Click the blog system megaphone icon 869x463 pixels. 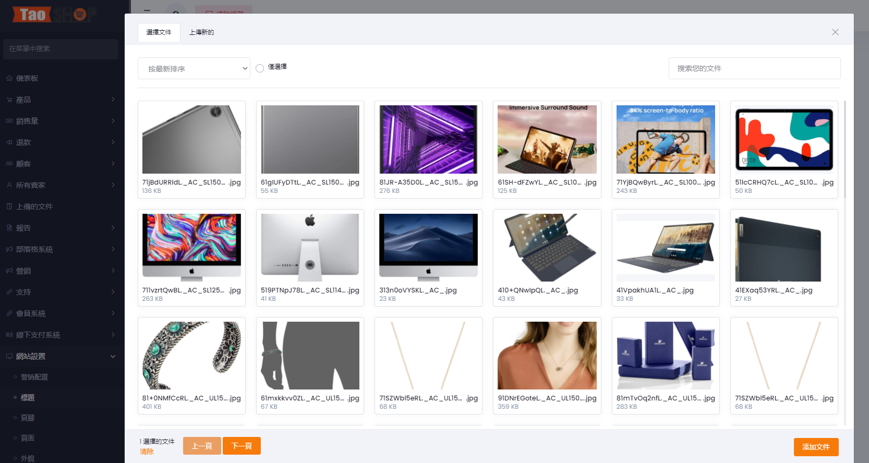point(9,249)
